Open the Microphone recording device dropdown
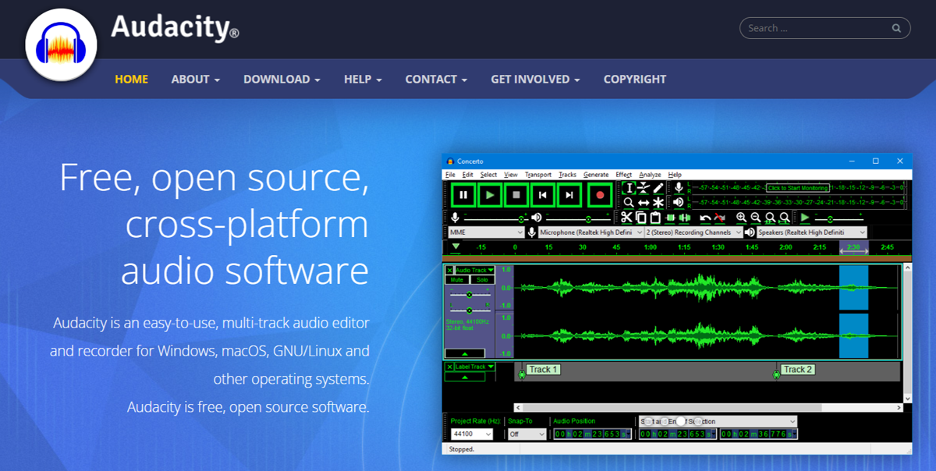The width and height of the screenshot is (936, 471). (591, 232)
